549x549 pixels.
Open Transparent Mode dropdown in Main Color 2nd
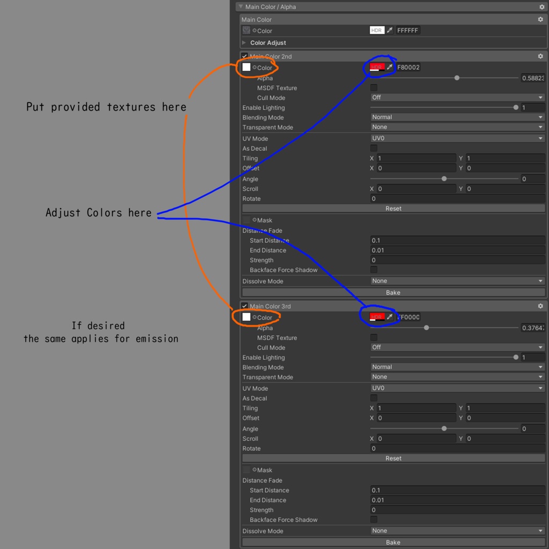click(x=458, y=127)
